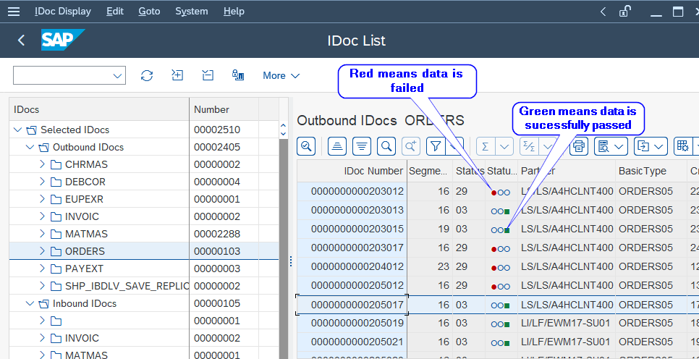
Task: Click the lock with chart toolbar icon
Action: [238, 75]
